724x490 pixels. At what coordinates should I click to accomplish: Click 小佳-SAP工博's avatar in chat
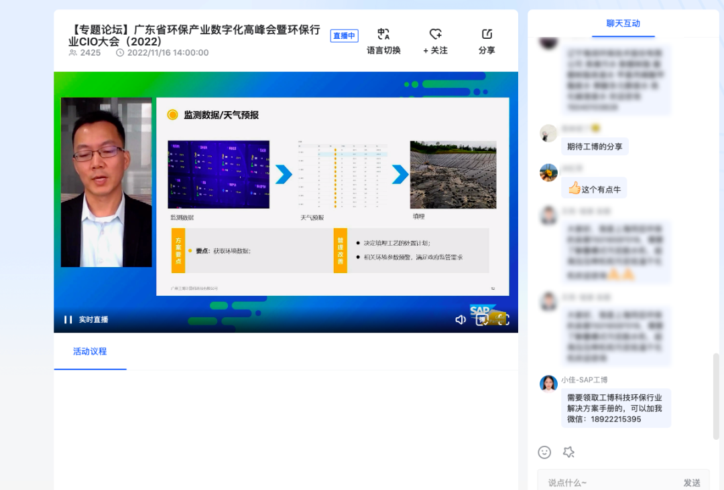point(548,383)
